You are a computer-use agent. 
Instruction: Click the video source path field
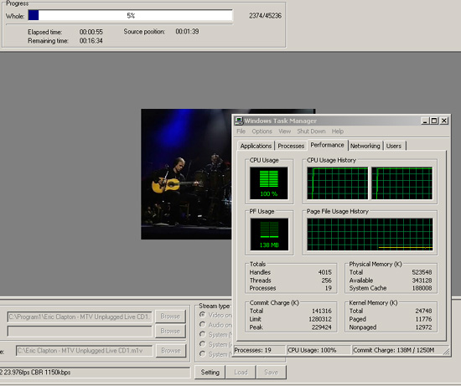[80, 317]
